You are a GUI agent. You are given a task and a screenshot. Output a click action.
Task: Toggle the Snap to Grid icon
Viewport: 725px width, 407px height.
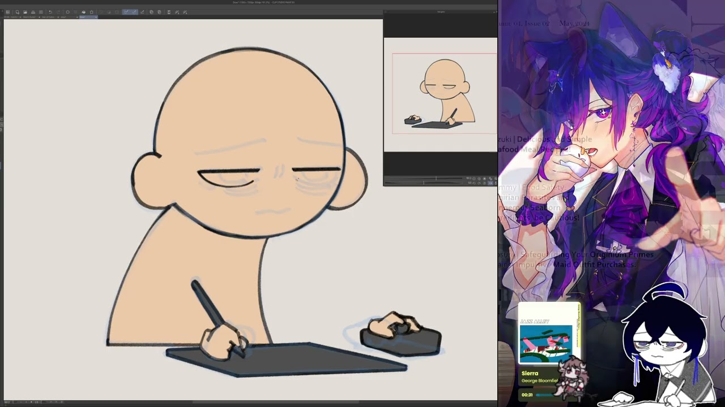(x=142, y=12)
